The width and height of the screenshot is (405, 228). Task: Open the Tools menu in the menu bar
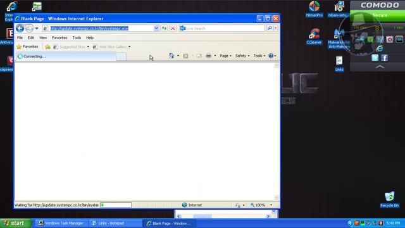77,38
